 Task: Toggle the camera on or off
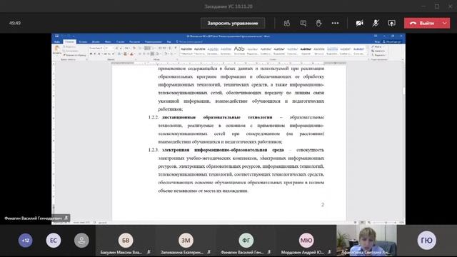pos(359,23)
